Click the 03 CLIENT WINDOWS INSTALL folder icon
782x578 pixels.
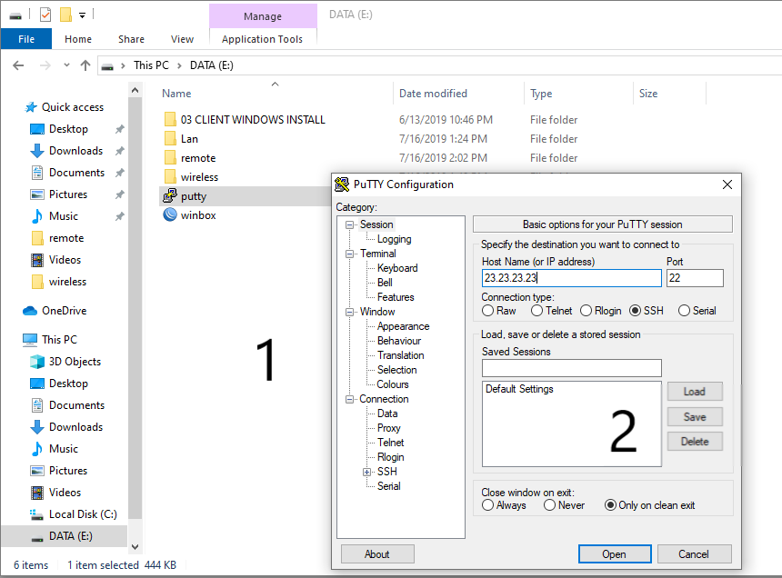coord(170,120)
